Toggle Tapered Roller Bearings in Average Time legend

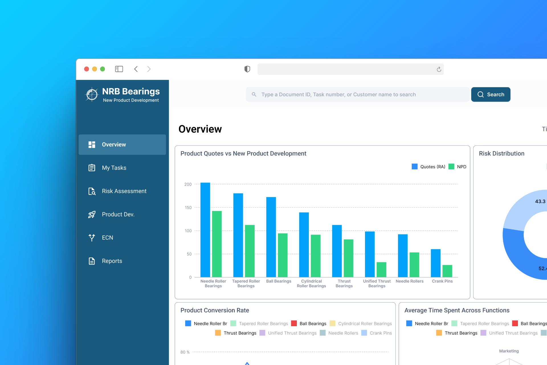click(x=480, y=323)
